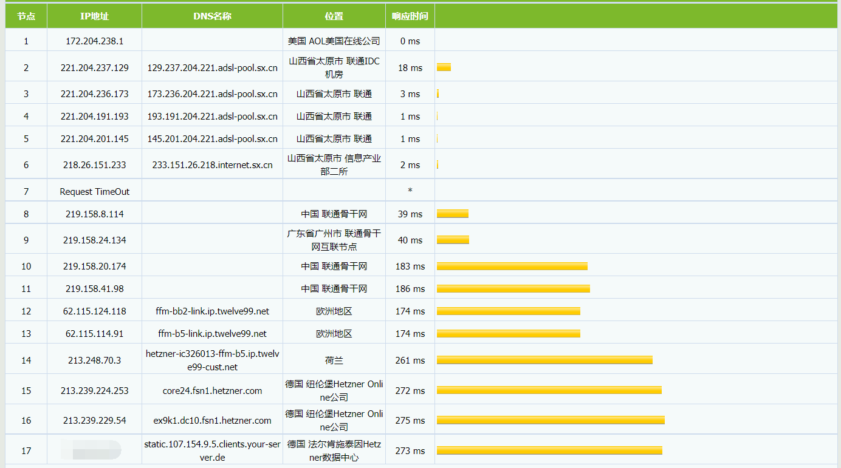841x468 pixels.
Task: Select DNS name 173.236.204.221.adsl-pool.sx.cn
Action: [x=212, y=94]
